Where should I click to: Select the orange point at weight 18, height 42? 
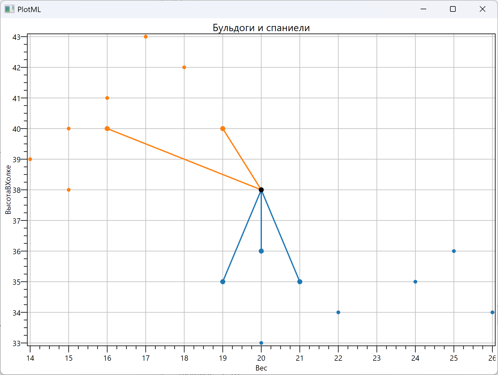[184, 67]
